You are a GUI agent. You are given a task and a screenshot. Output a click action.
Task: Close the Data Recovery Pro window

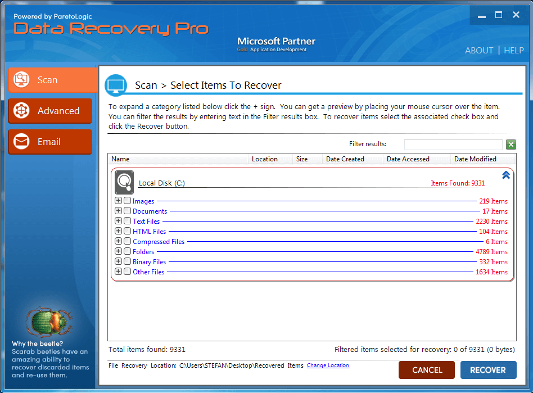516,15
